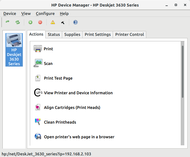This screenshot has width=190, height=157.
Task: Click the actions list vertical scrollbar handle
Action: 183,72
